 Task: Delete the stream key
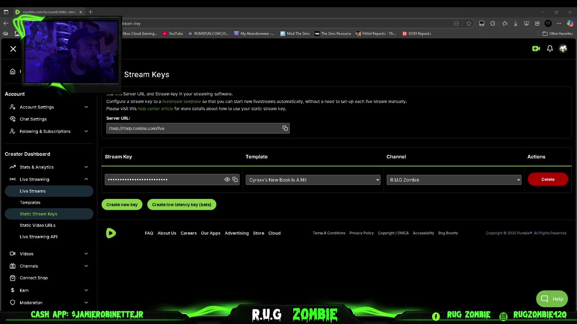tap(548, 180)
